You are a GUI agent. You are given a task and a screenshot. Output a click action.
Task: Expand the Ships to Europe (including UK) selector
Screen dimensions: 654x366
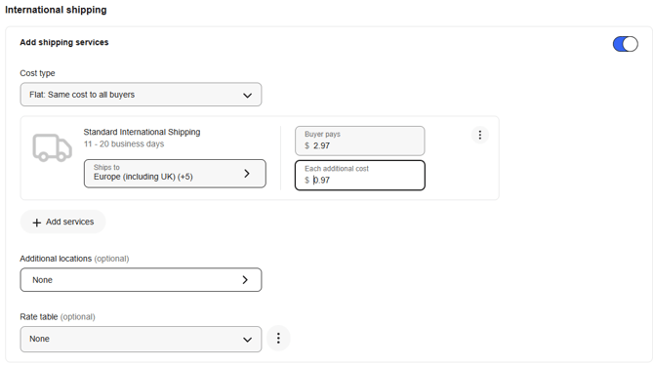(175, 174)
